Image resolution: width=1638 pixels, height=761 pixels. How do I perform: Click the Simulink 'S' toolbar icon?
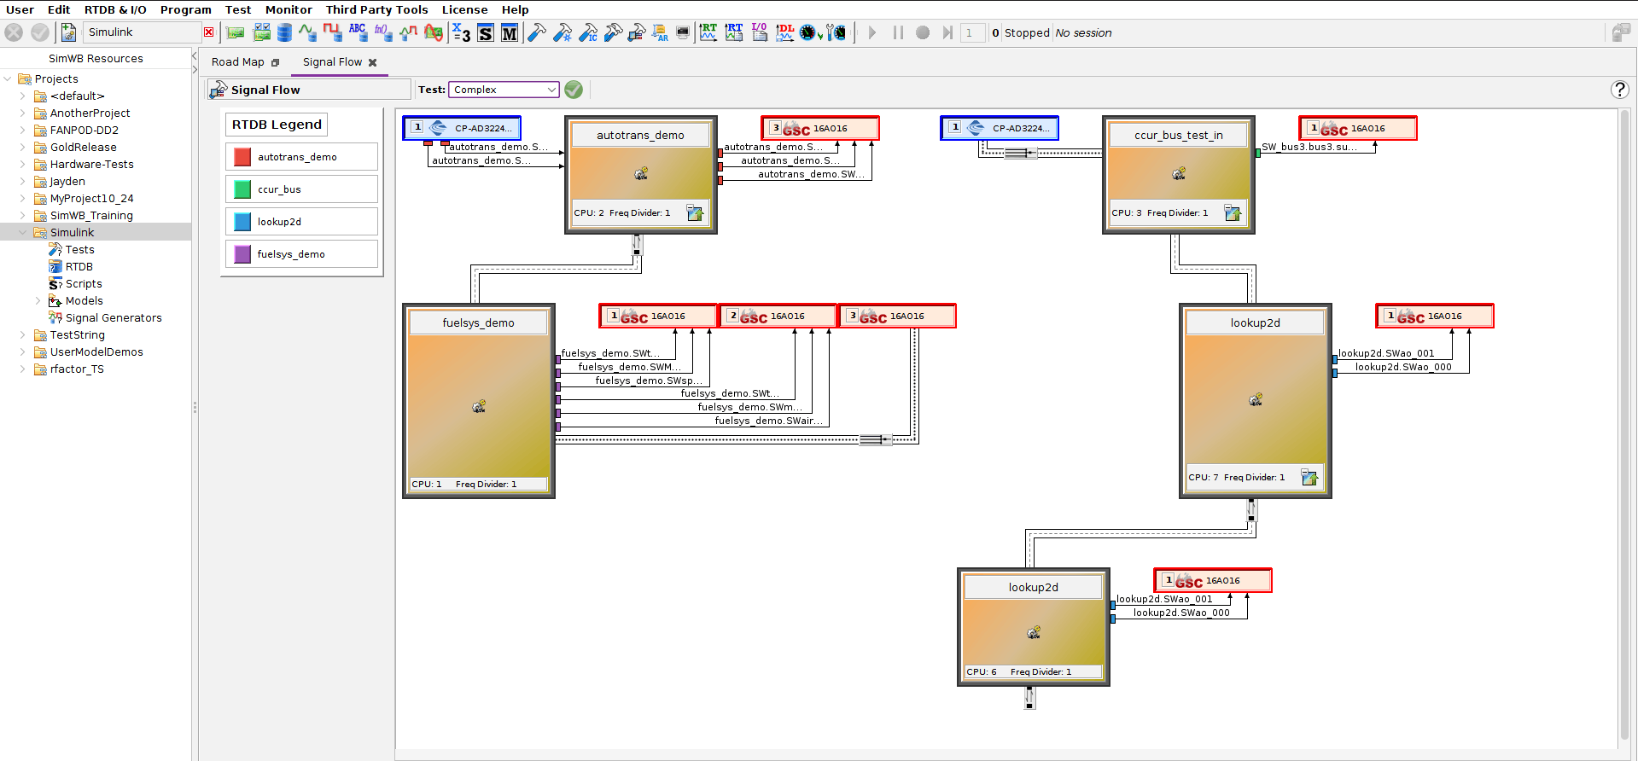486,33
